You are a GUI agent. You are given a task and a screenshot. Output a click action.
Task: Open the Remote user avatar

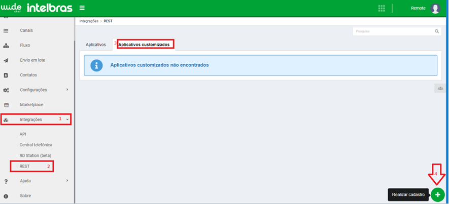(x=435, y=8)
